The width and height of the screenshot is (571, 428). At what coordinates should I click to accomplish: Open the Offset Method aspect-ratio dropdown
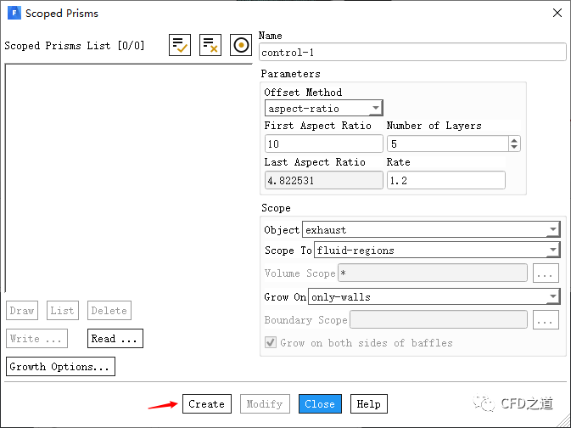[324, 109]
